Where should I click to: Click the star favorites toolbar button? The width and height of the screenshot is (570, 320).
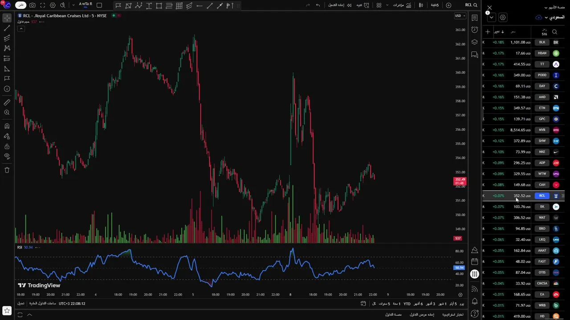pyautogui.click(x=7, y=311)
